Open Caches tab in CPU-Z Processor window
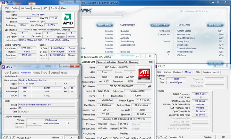Image resolution: width=231 pixels, height=139 pixels. 15,8
